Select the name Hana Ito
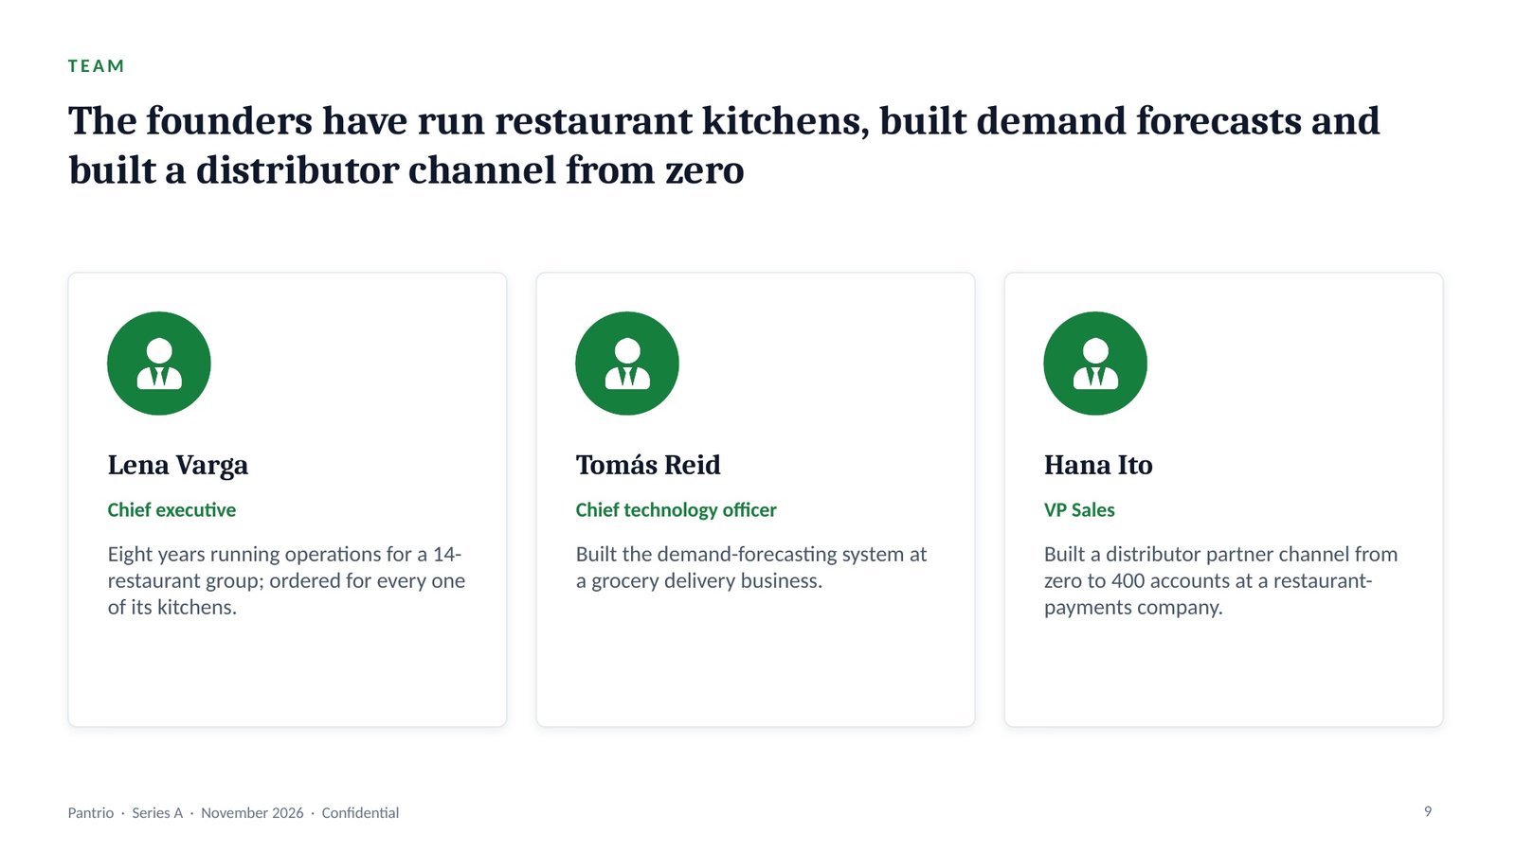Image resolution: width=1516 pixels, height=852 pixels. click(x=1098, y=465)
